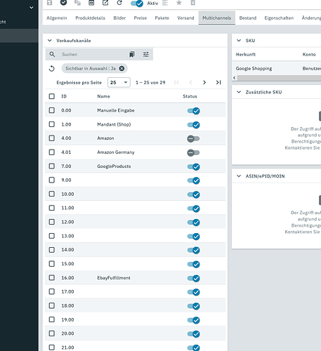This screenshot has height=351, width=321.
Task: Go to the Pakete tab
Action: click(x=162, y=18)
